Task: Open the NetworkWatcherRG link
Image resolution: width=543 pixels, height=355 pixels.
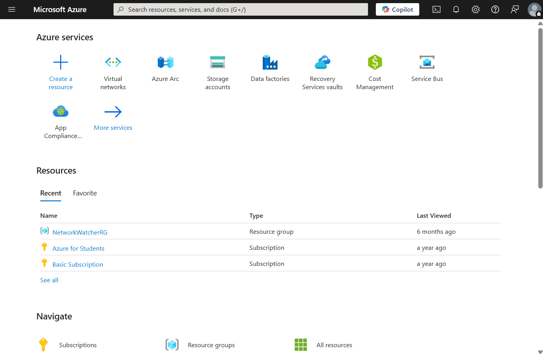Action: point(80,232)
